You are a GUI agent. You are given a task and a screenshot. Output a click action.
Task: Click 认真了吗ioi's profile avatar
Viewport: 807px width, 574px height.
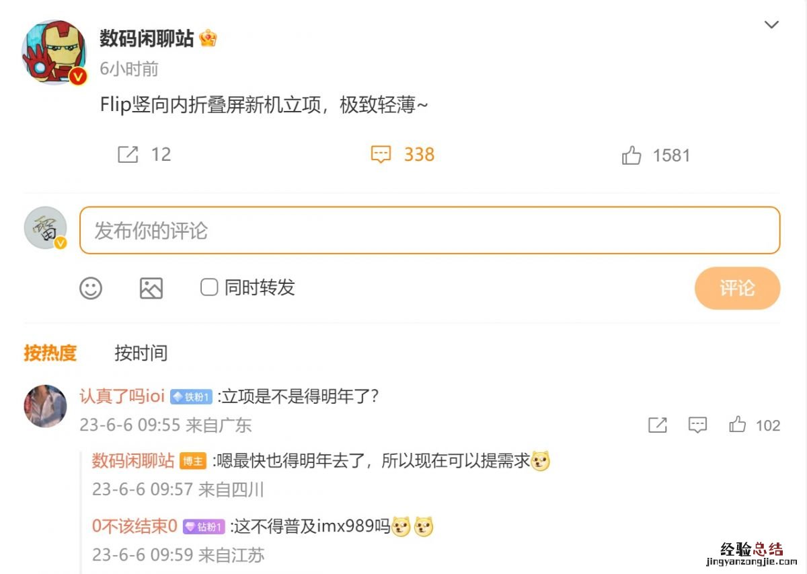(x=45, y=406)
